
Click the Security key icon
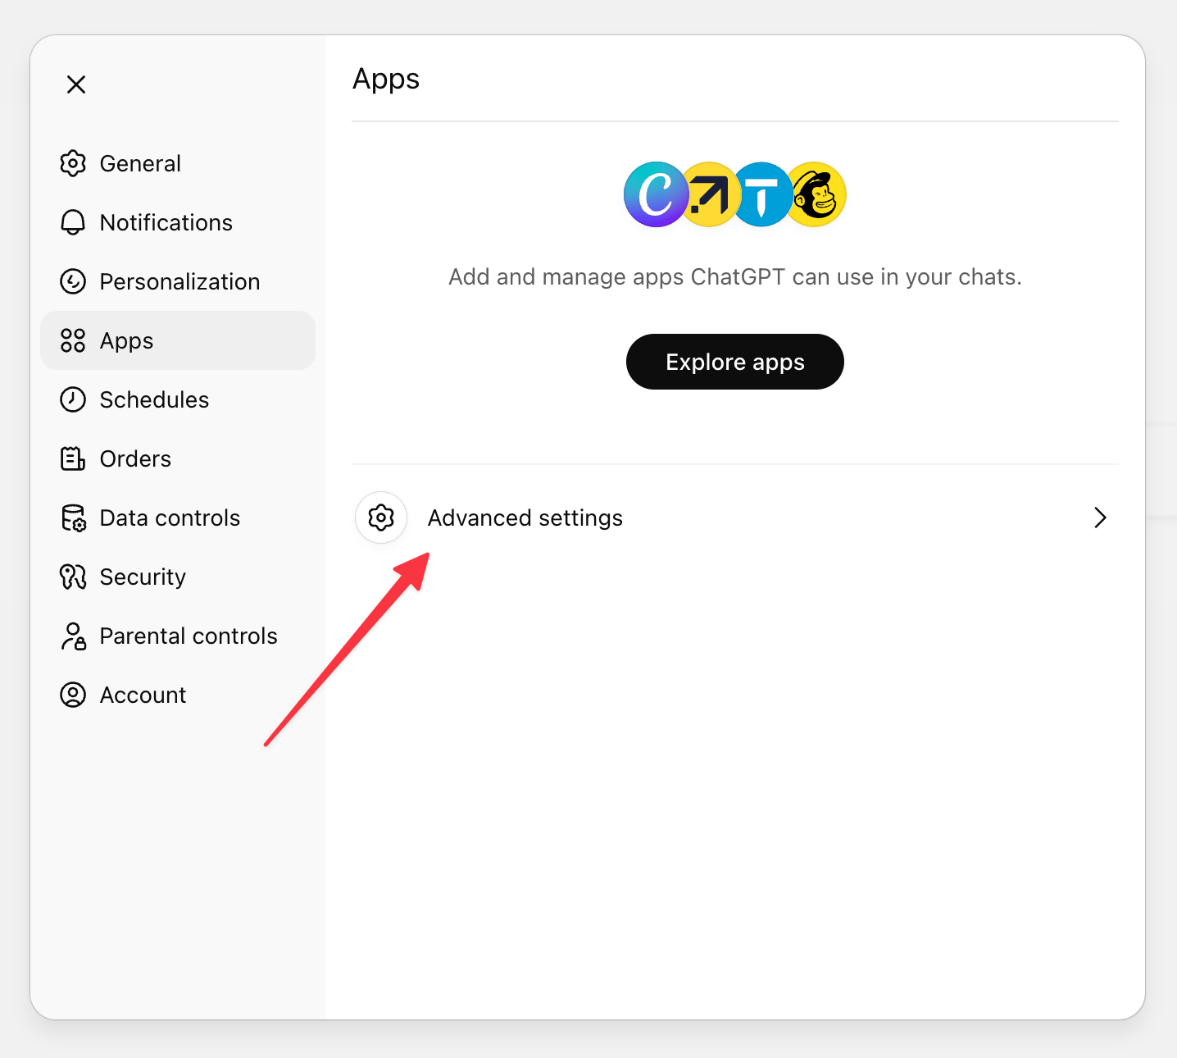pos(73,577)
